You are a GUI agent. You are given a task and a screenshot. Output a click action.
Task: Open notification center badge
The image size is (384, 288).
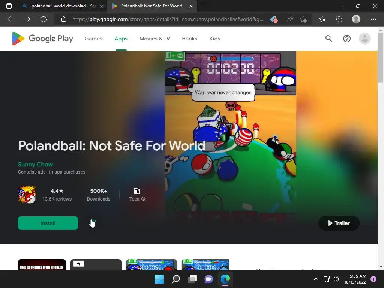tap(373, 279)
